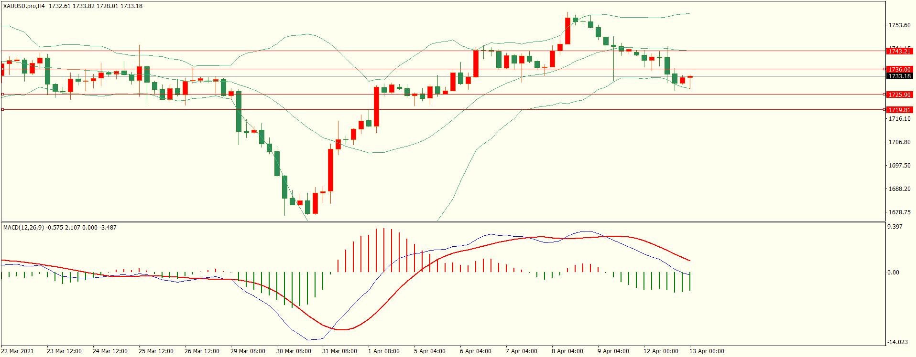Click the -14.023 MACD scale minimum
This screenshot has height=357, width=916.
tap(897, 342)
